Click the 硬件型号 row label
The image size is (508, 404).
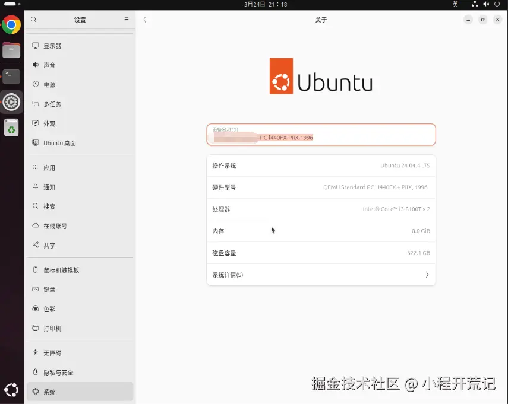224,187
